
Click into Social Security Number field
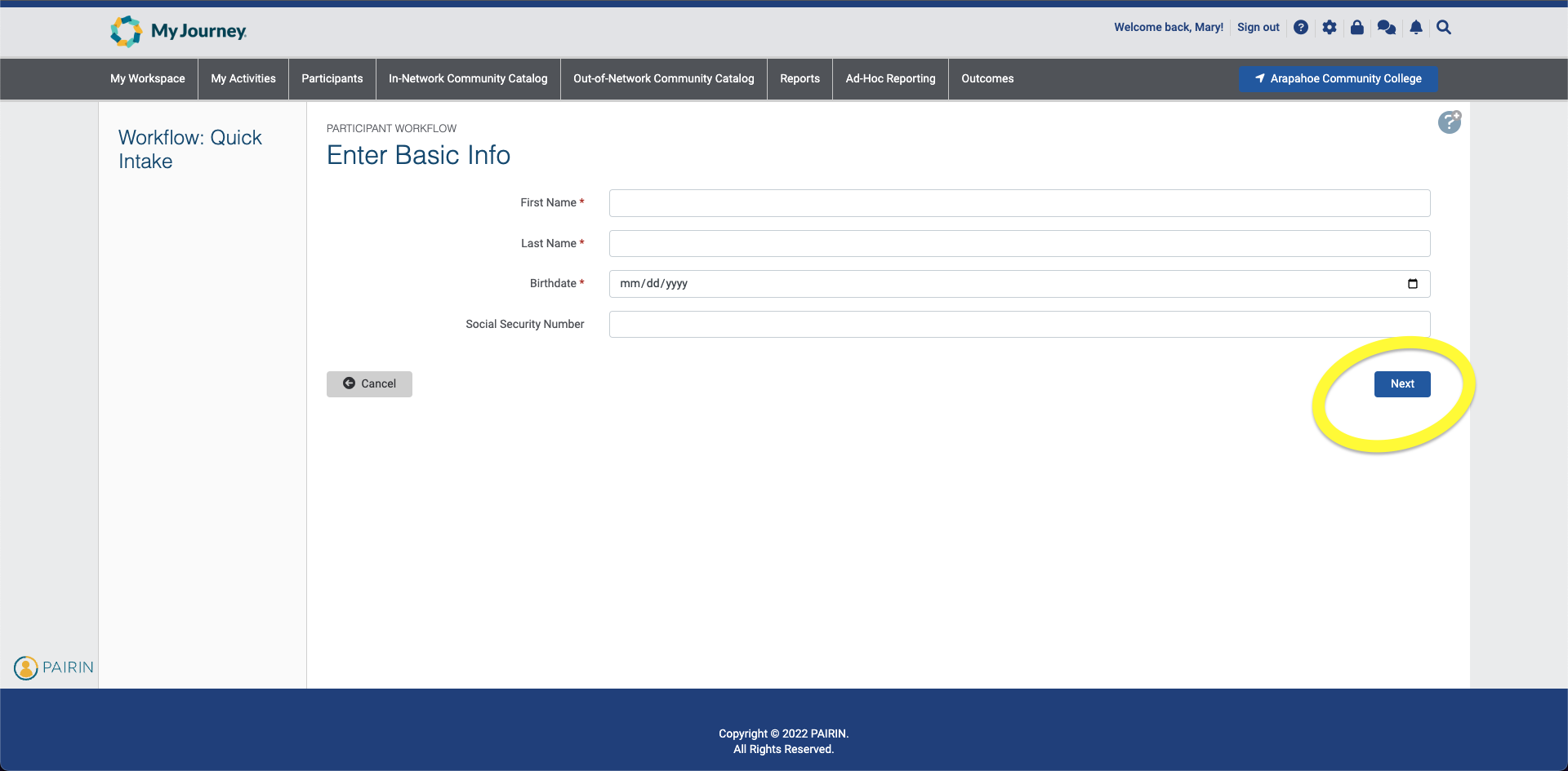click(x=1019, y=325)
